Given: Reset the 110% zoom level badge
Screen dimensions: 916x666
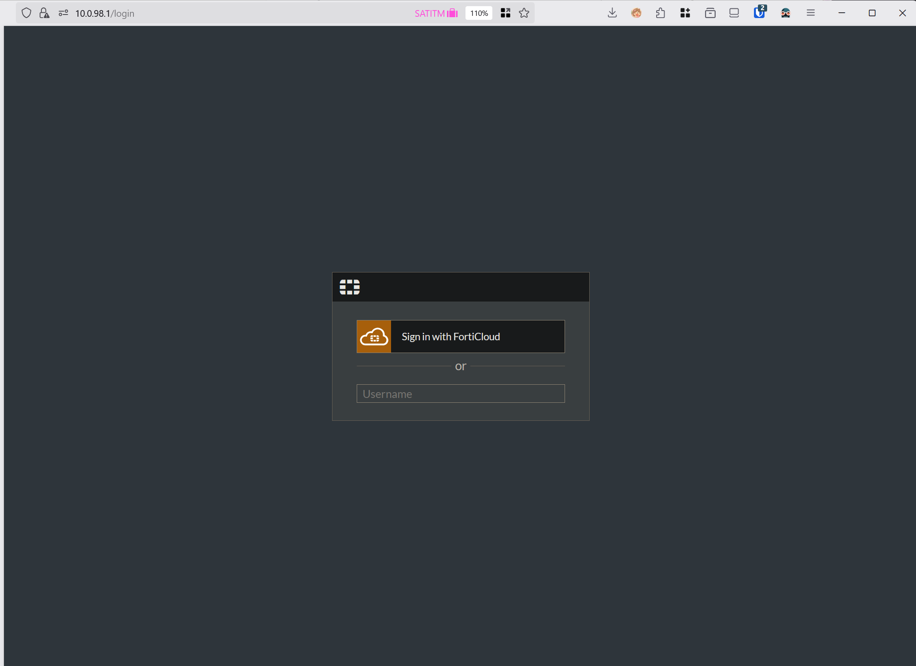Looking at the screenshot, I should pyautogui.click(x=479, y=13).
